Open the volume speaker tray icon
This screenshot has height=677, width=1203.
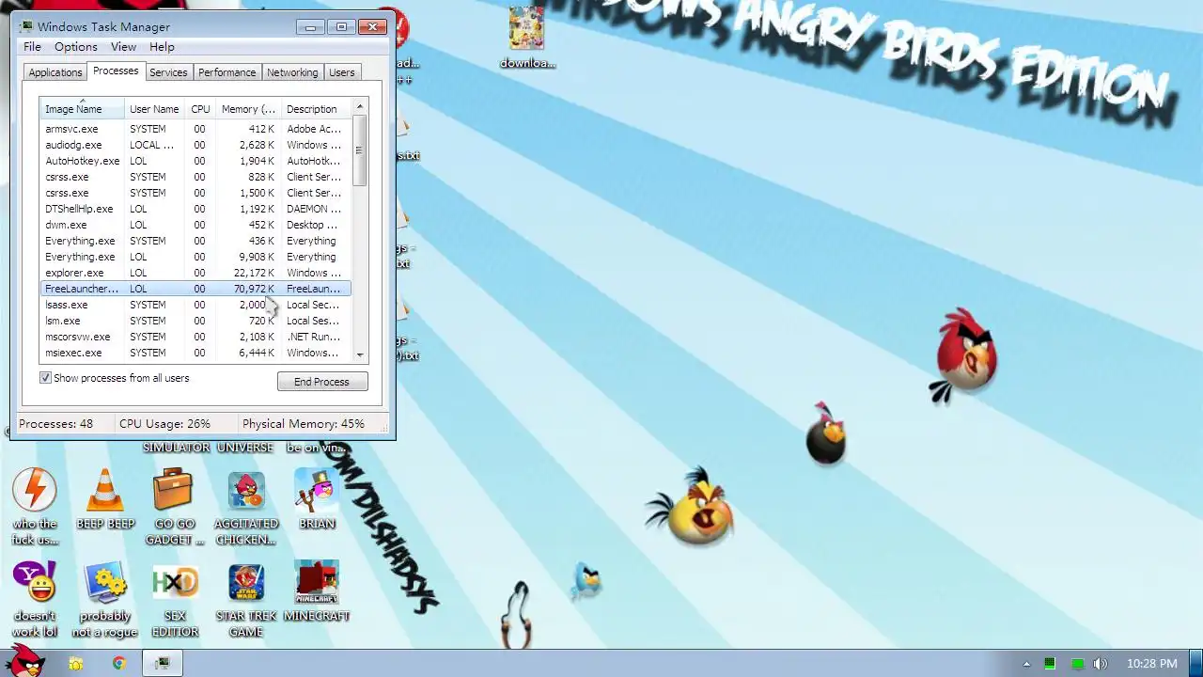[1101, 664]
